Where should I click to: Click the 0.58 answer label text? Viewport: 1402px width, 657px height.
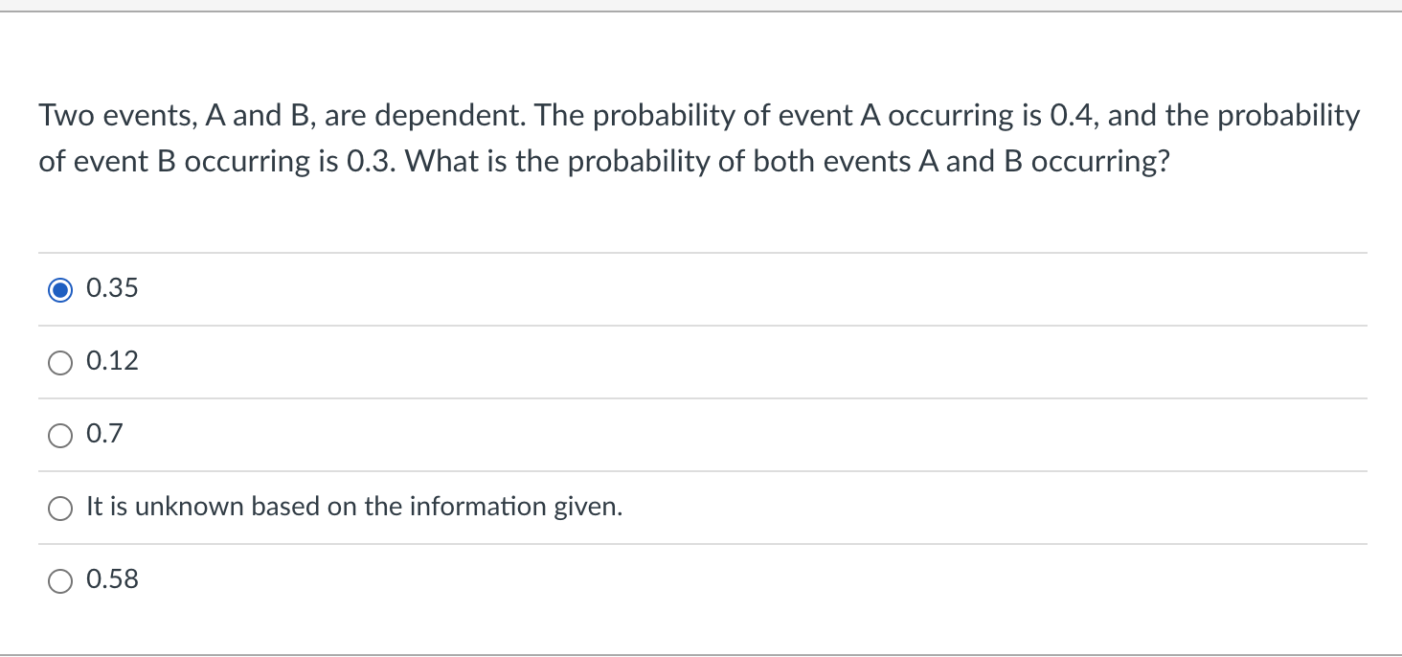coord(111,579)
